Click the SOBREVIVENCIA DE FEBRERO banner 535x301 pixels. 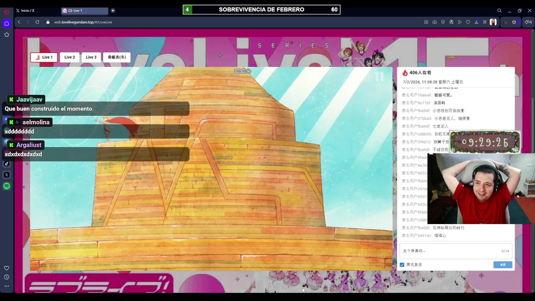click(262, 10)
